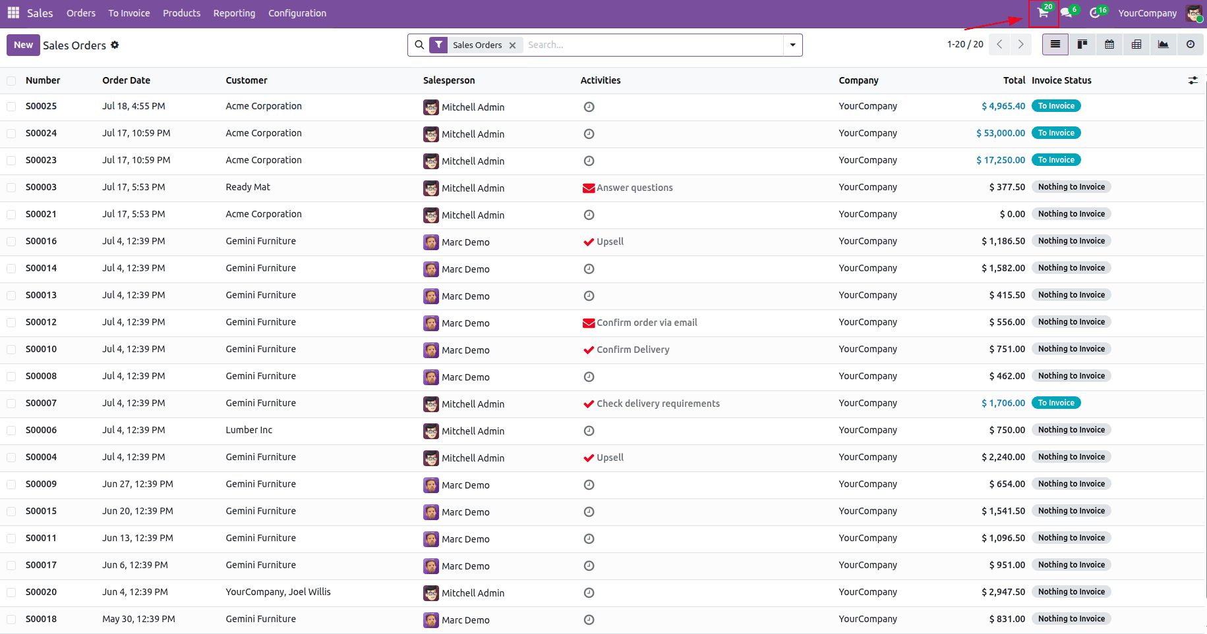This screenshot has width=1207, height=634.
Task: Open optional columns adjust icon
Action: point(1193,80)
